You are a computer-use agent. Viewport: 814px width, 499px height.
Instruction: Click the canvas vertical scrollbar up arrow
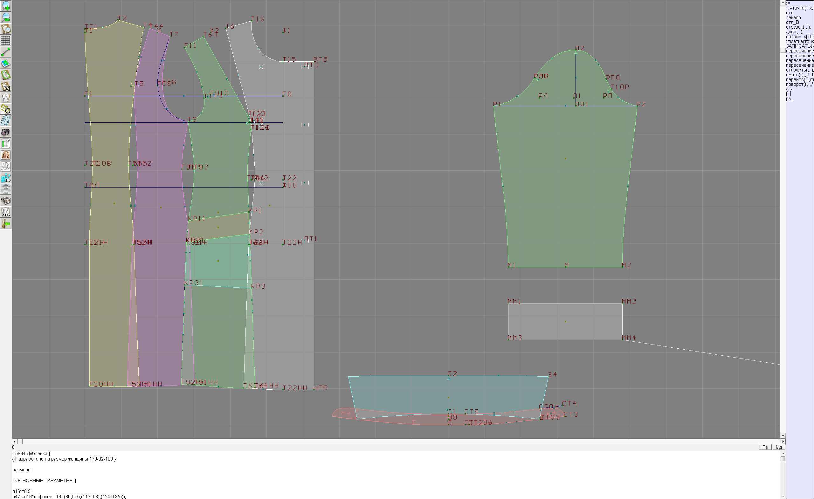(783, 3)
